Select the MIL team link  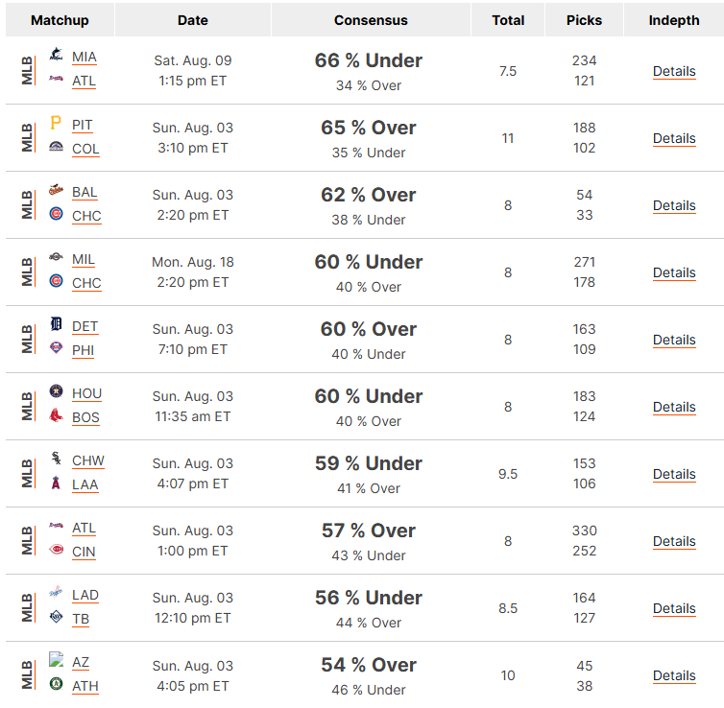coord(84,260)
